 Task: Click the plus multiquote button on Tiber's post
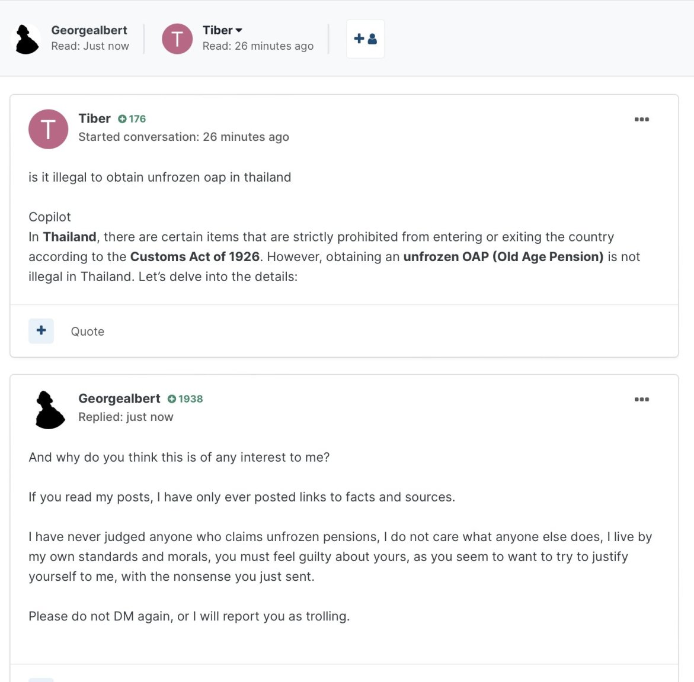41,330
